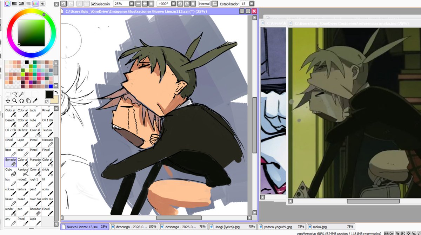Toggle the scratchpad panel button
Screen dimensions: 421x235
click(43, 4)
